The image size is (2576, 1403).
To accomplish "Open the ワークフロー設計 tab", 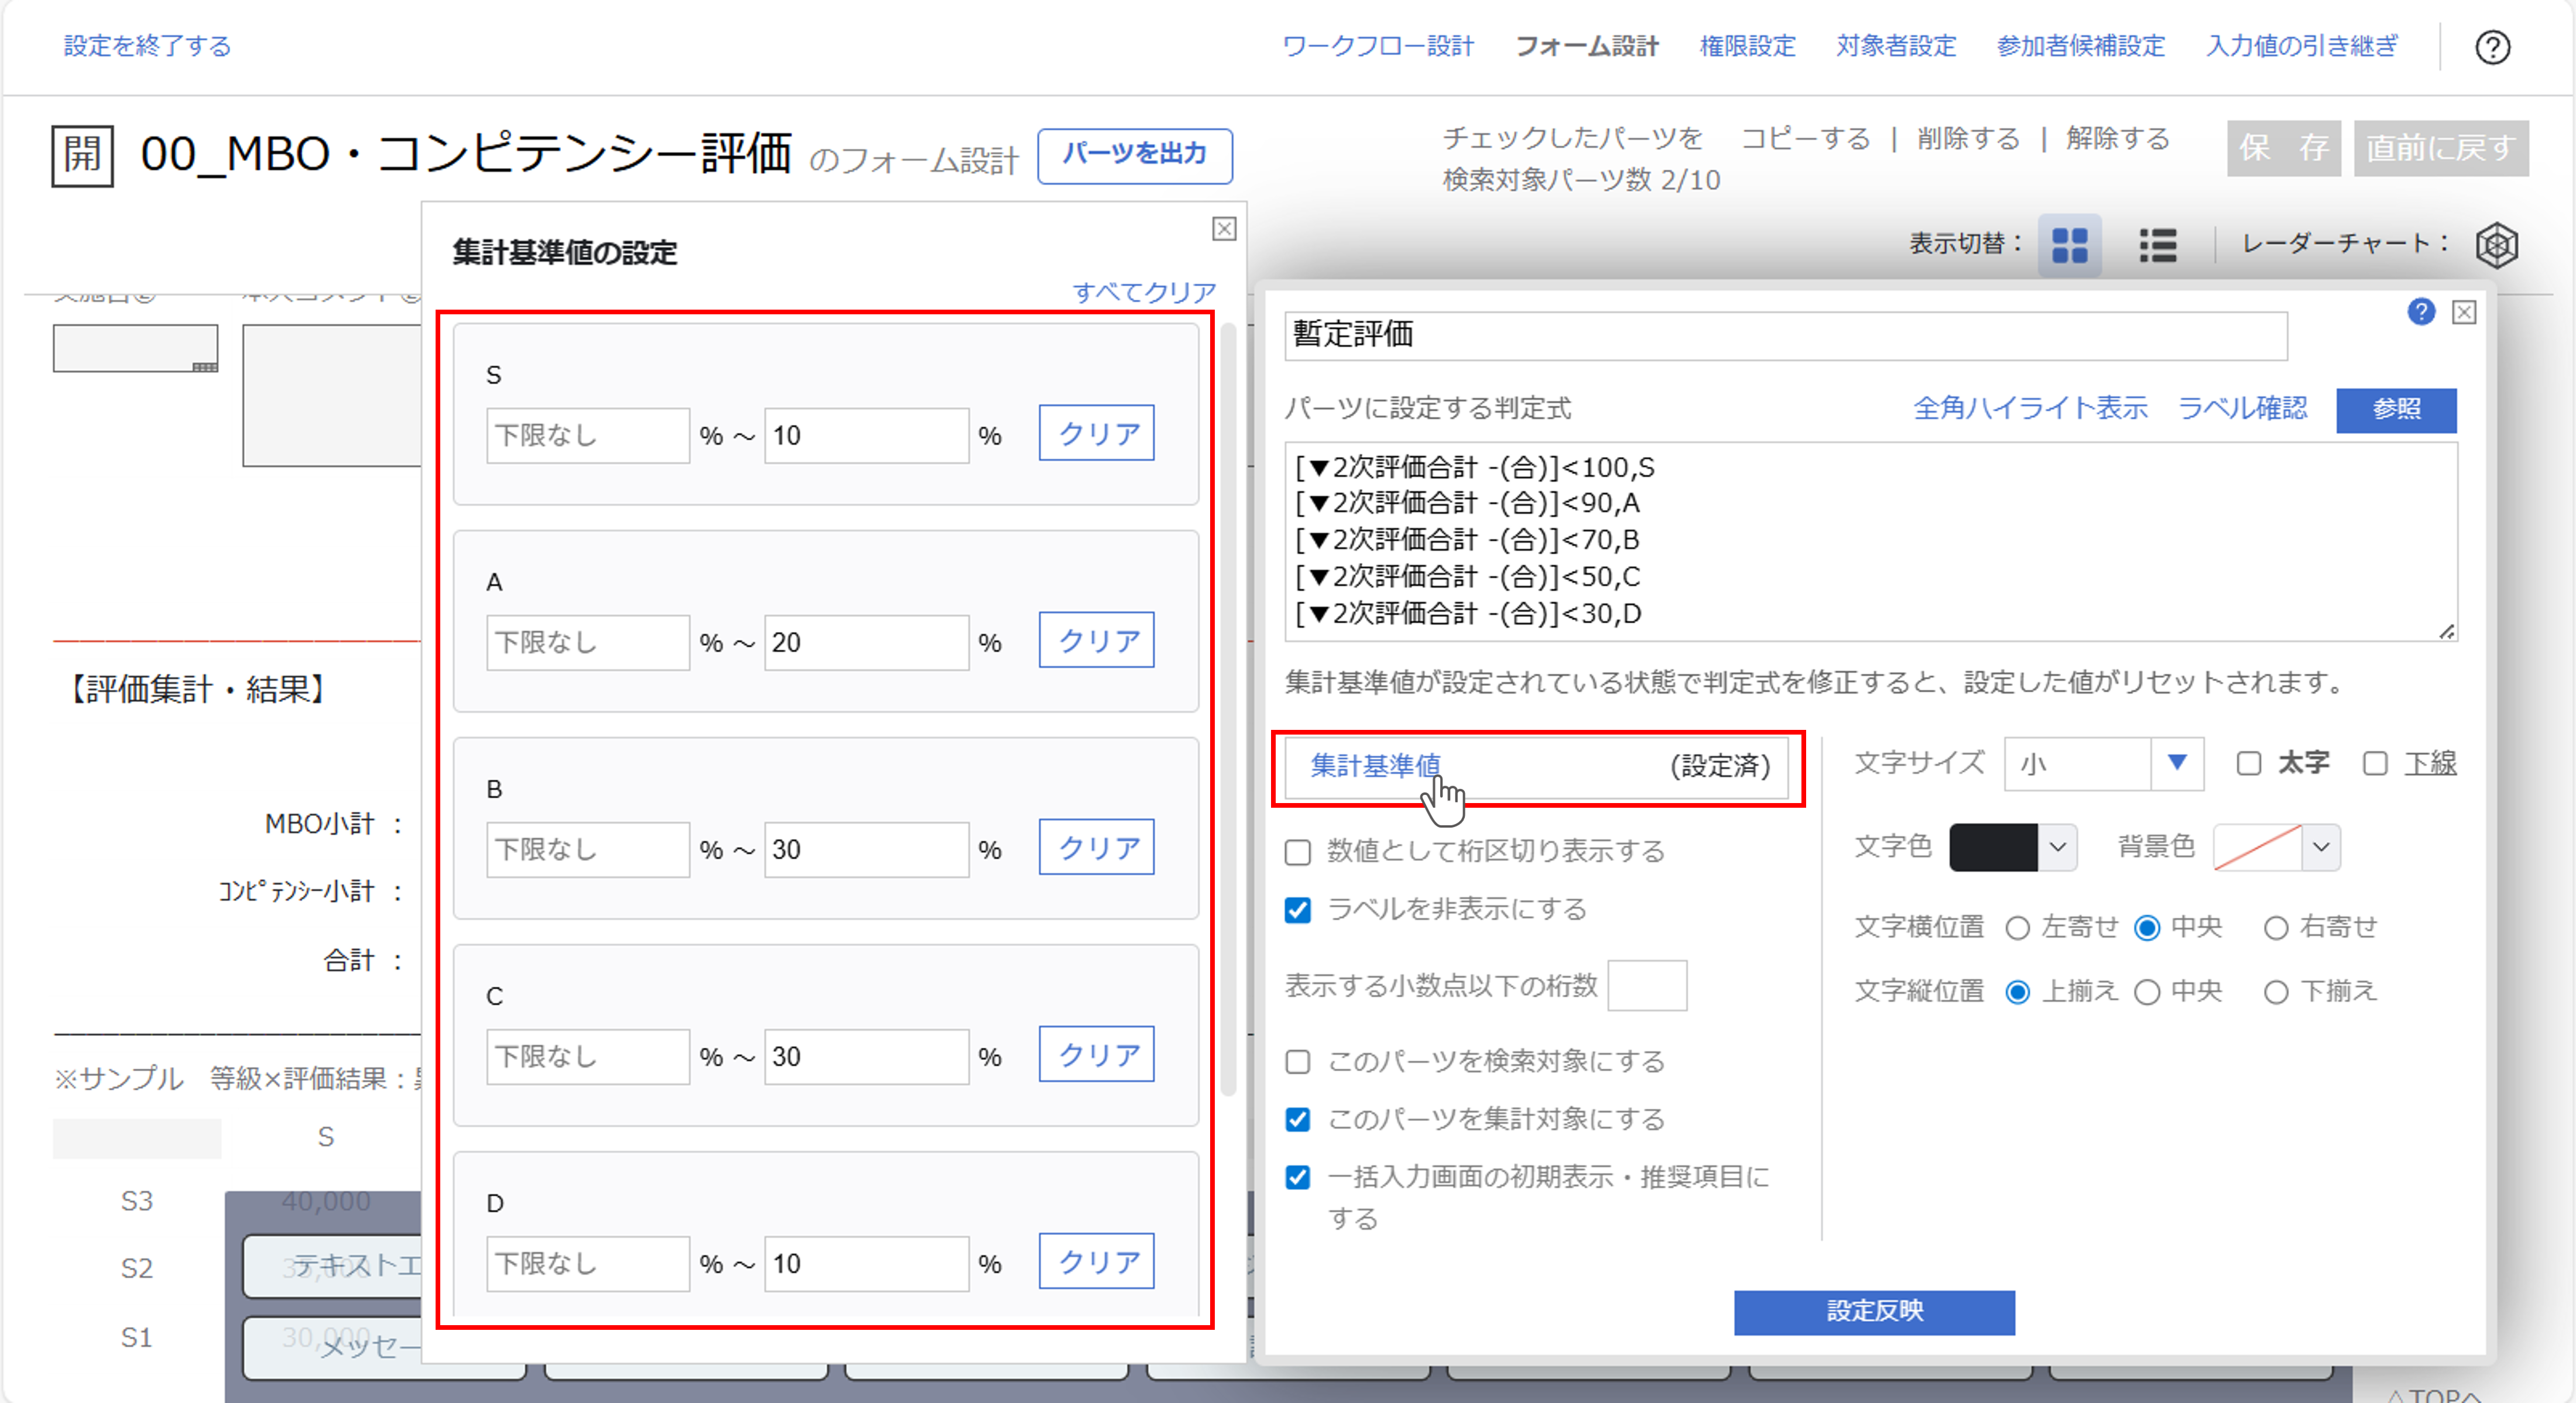I will coord(1377,46).
